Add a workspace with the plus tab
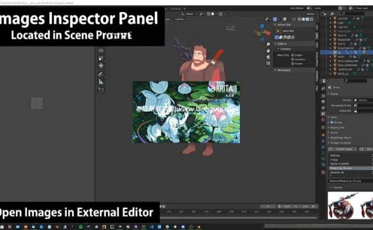Viewport: 373px width, 230px height. (185, 9)
